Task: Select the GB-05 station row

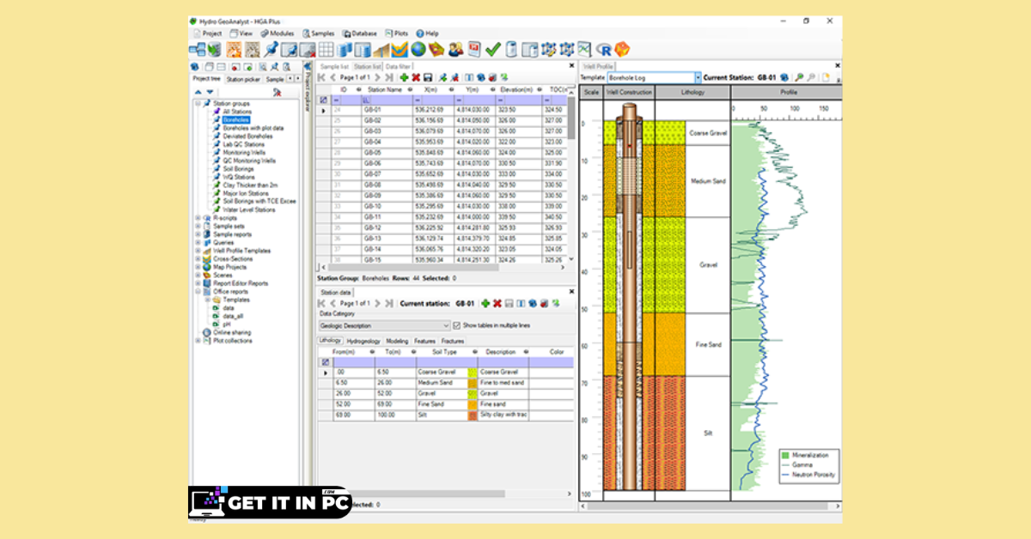Action: 442,153
